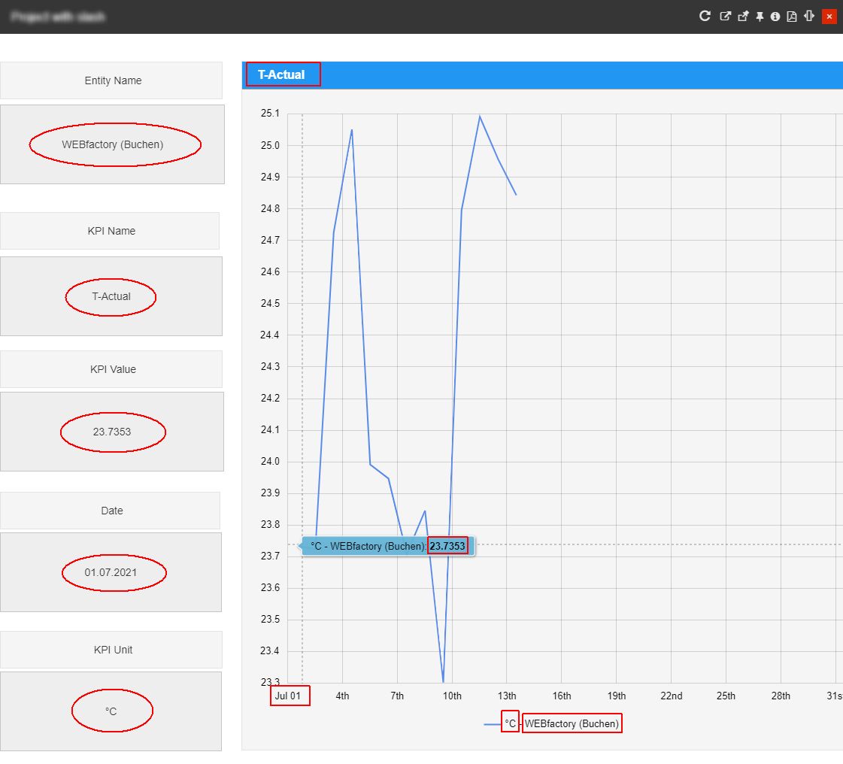Toggle the width expand icon with arrows
843x764 pixels.
click(x=809, y=16)
